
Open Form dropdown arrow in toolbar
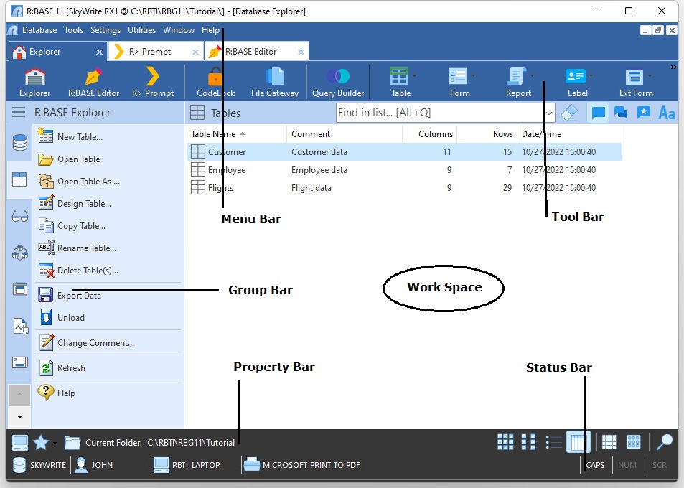(473, 76)
